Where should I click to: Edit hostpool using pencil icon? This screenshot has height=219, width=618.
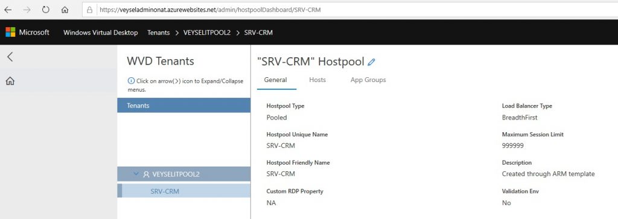click(x=371, y=62)
